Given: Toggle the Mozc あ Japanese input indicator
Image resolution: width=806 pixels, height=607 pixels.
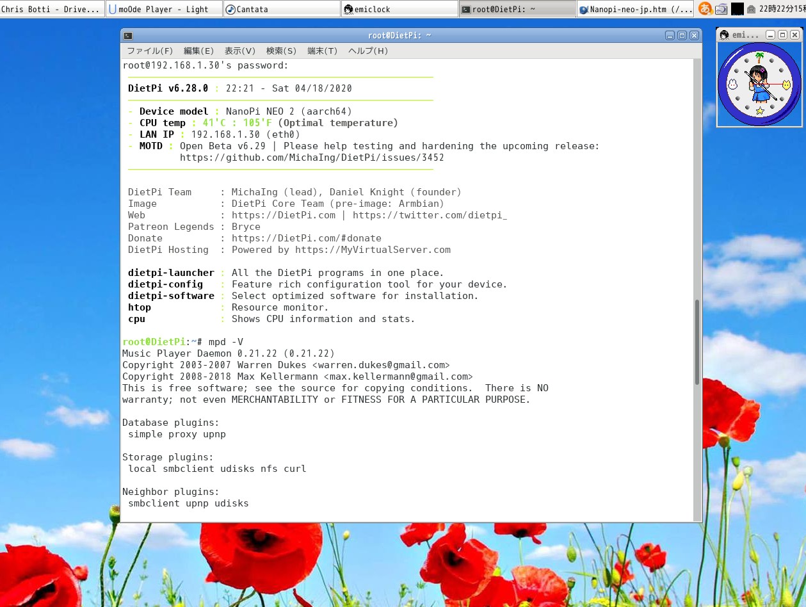Looking at the screenshot, I should [x=705, y=8].
